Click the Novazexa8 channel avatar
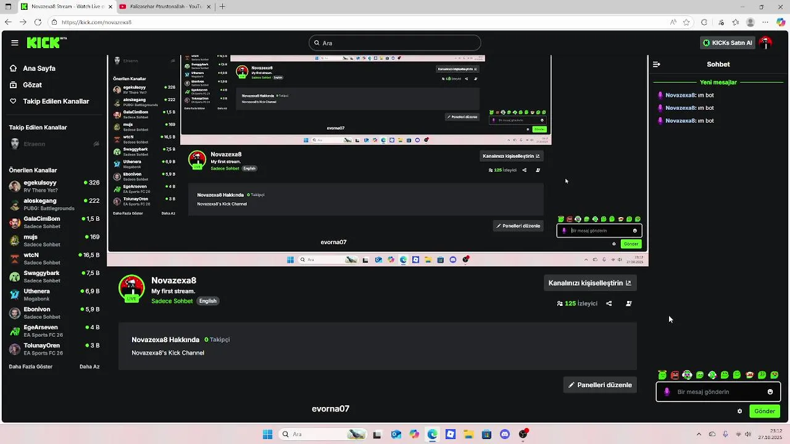 pyautogui.click(x=131, y=288)
